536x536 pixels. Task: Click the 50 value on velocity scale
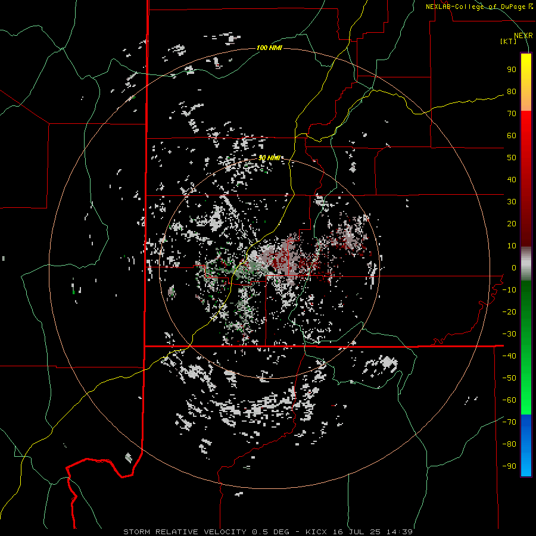[512, 158]
